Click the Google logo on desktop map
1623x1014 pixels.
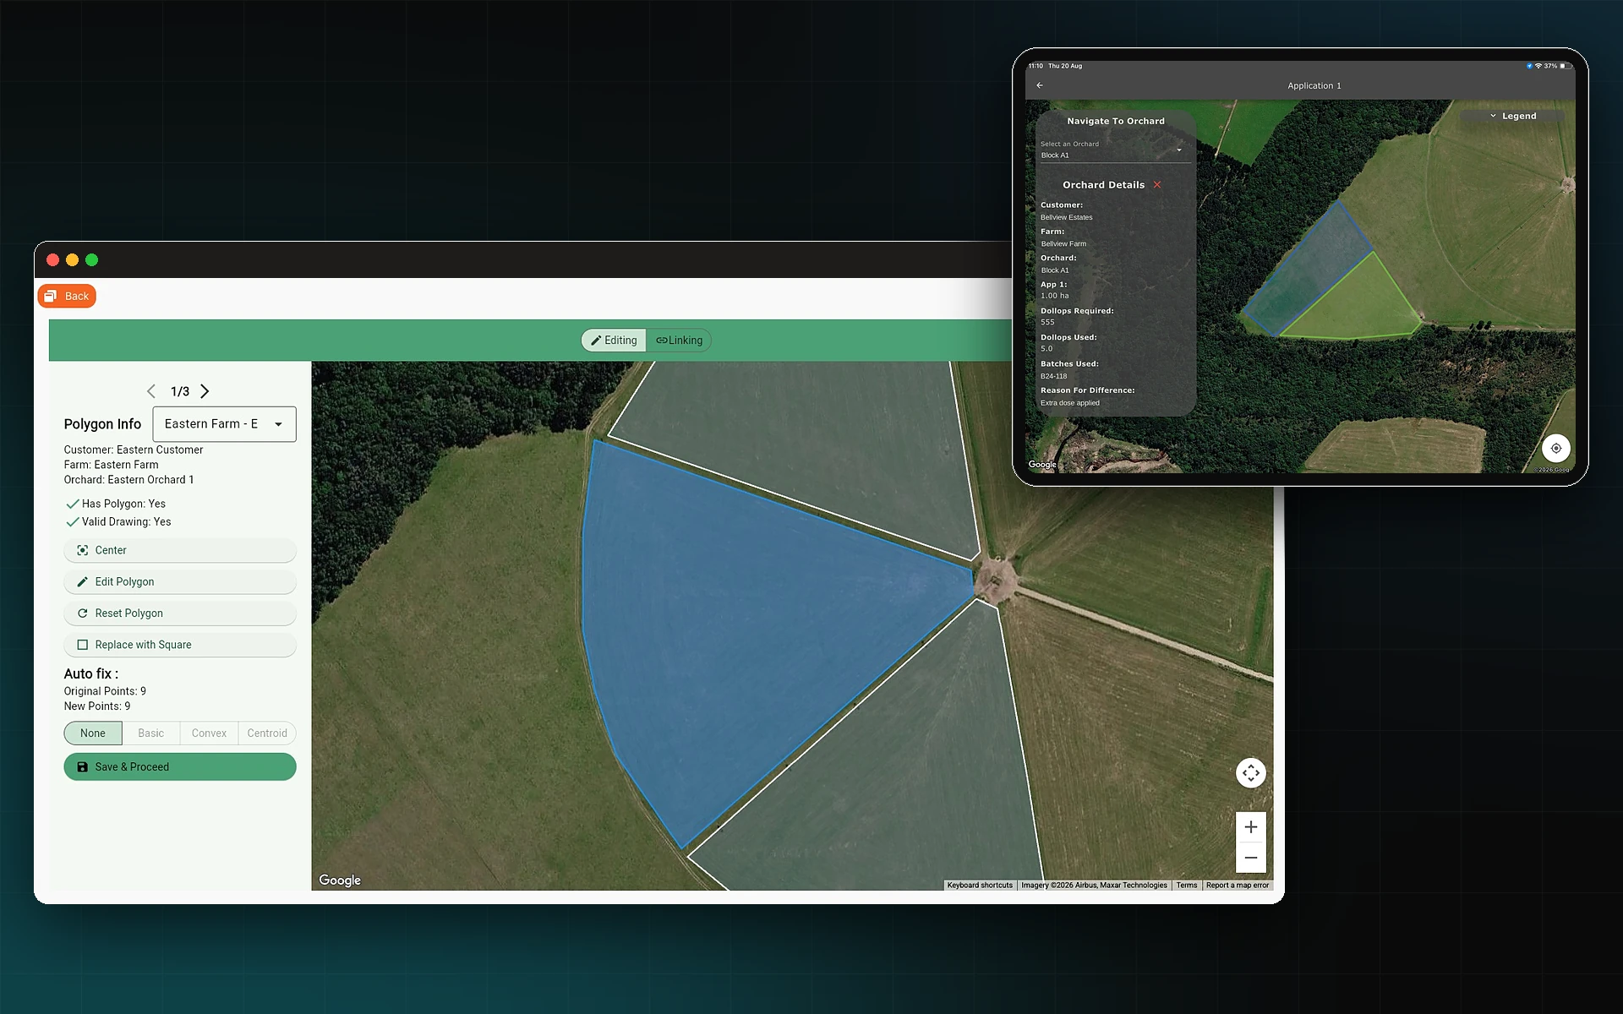(x=340, y=880)
